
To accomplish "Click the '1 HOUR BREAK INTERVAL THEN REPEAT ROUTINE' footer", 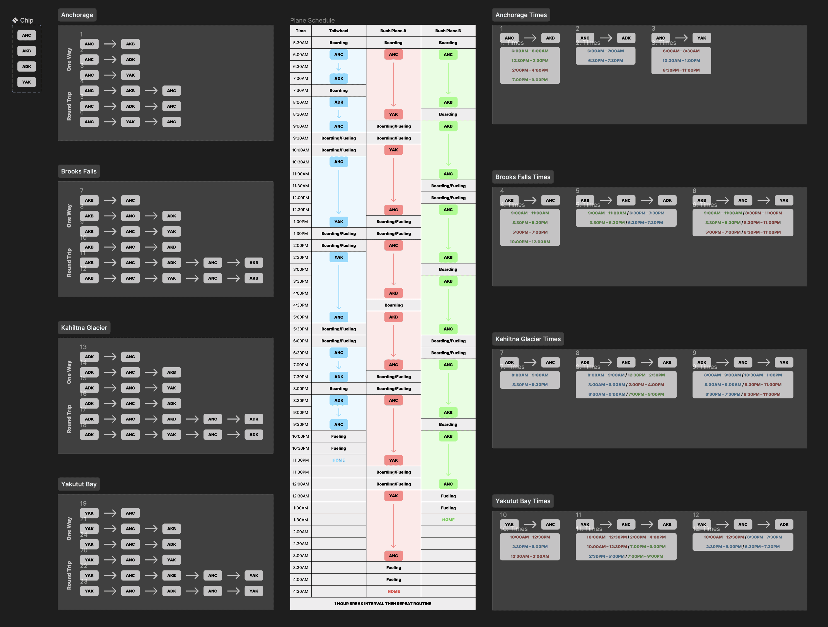I will (x=382, y=603).
